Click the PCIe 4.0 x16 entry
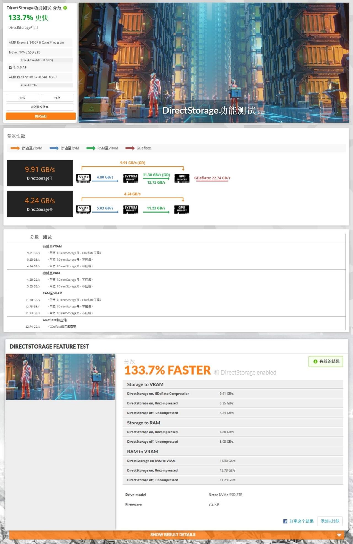 click(x=46, y=85)
